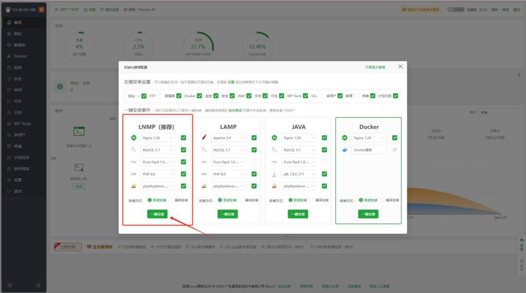
Task: Open WP Tools in the left sidebar
Action: [24, 124]
